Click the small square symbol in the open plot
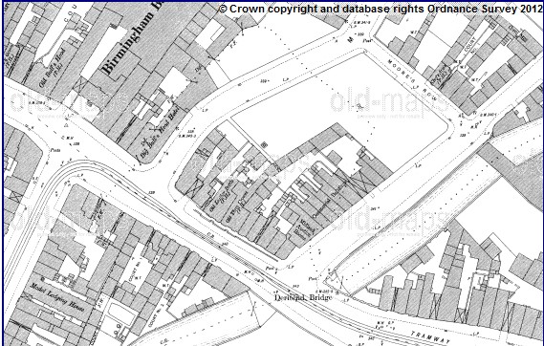544x346 pixels. (x=265, y=144)
